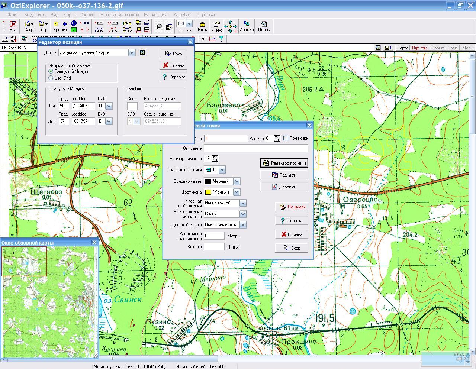Expand the Дисплей Garmin dropdown

click(243, 224)
